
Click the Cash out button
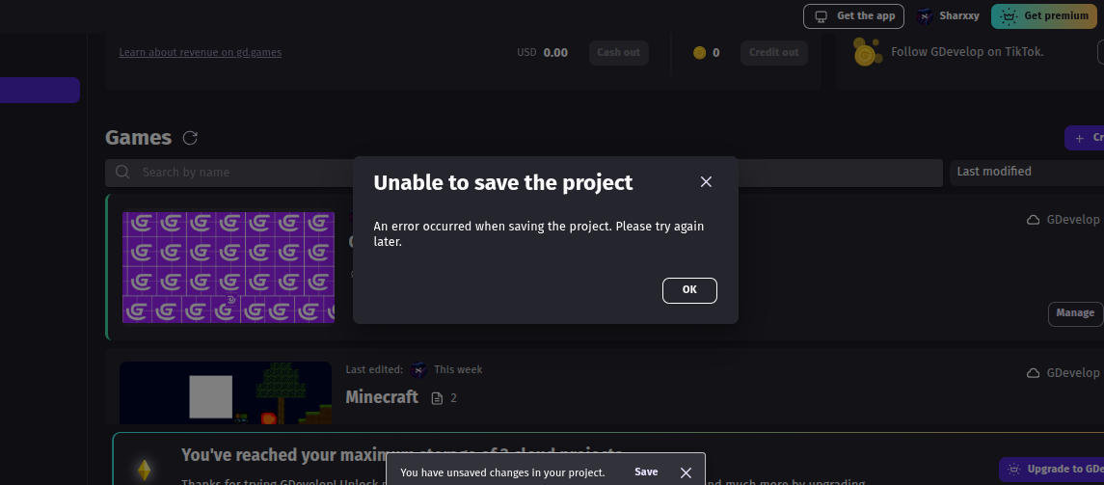[618, 52]
